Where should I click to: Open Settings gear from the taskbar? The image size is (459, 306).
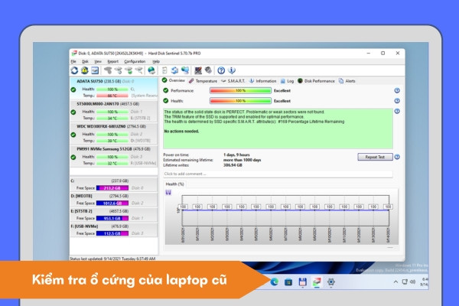pos(331,282)
